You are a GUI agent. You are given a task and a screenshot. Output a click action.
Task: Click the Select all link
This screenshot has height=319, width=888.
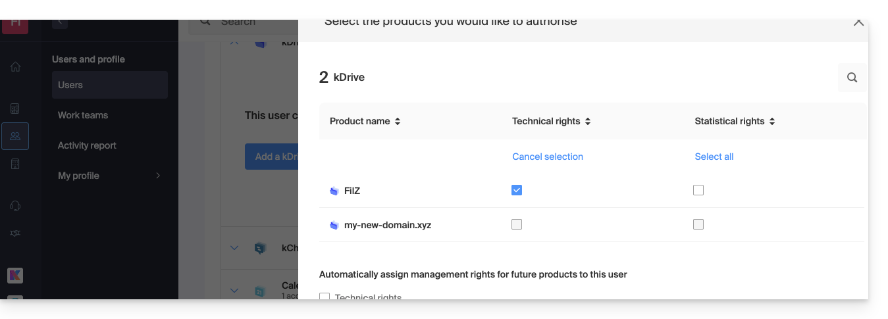[714, 157]
